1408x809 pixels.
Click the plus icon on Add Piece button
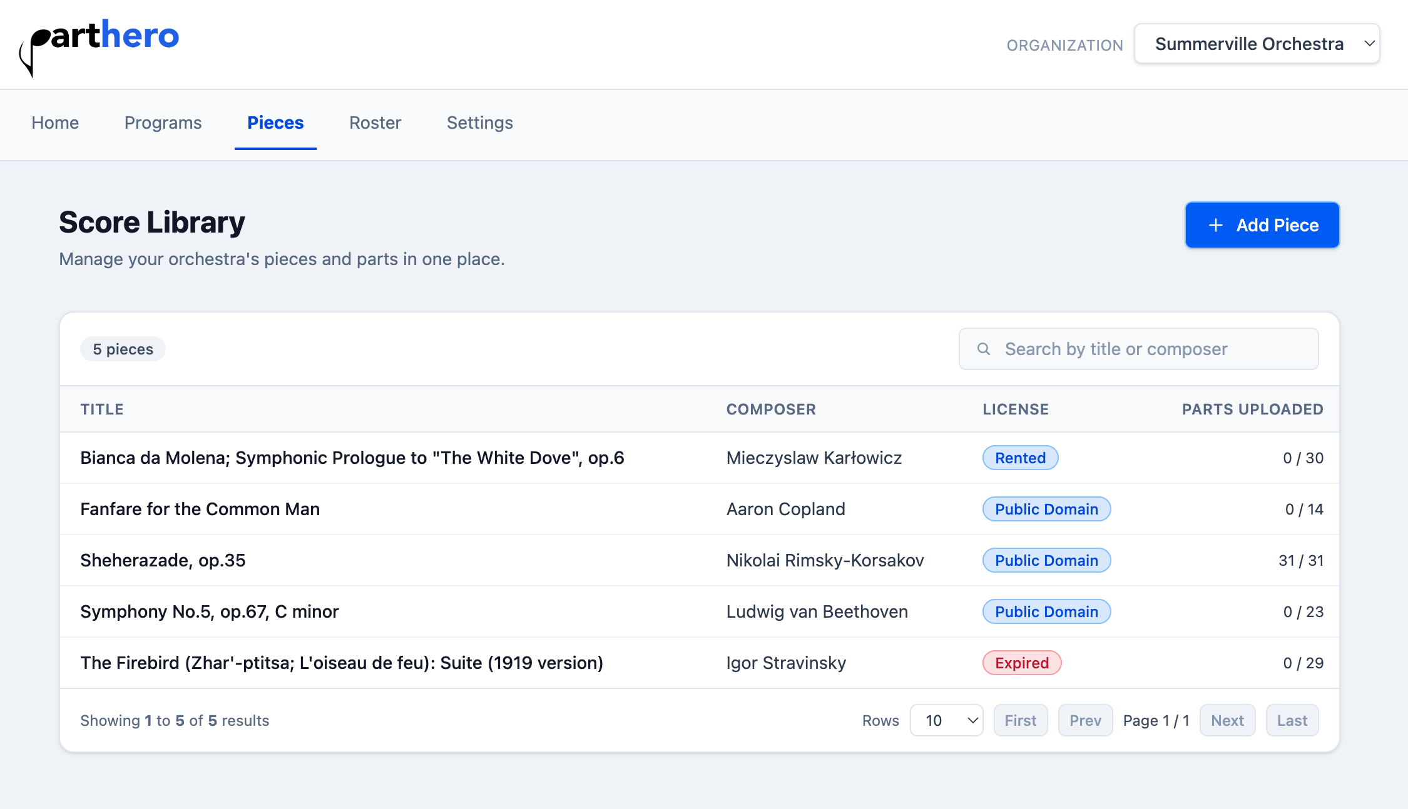pyautogui.click(x=1215, y=224)
